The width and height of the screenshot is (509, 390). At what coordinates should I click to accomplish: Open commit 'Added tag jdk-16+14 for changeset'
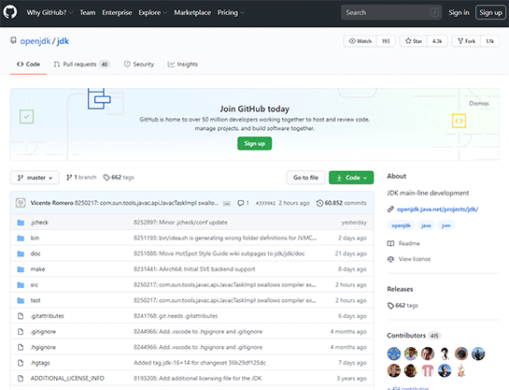(200, 363)
